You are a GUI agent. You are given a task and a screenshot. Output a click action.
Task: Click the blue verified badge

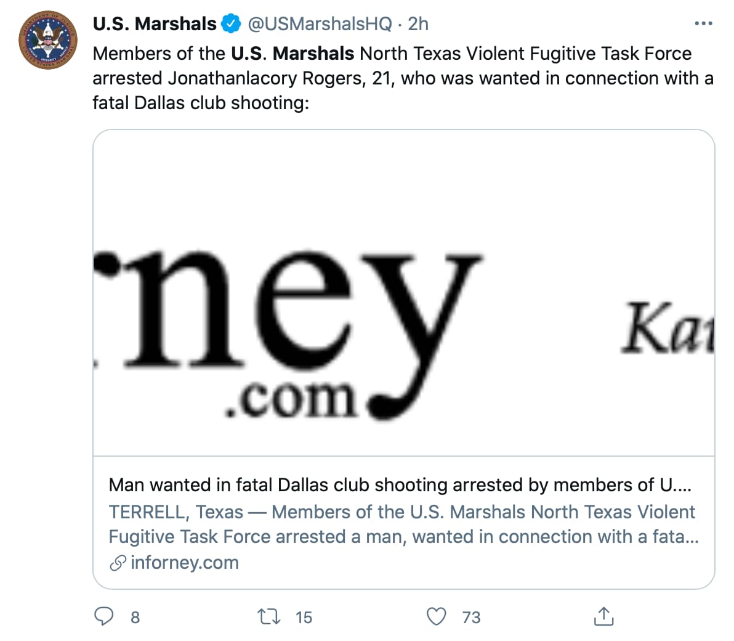tap(231, 24)
